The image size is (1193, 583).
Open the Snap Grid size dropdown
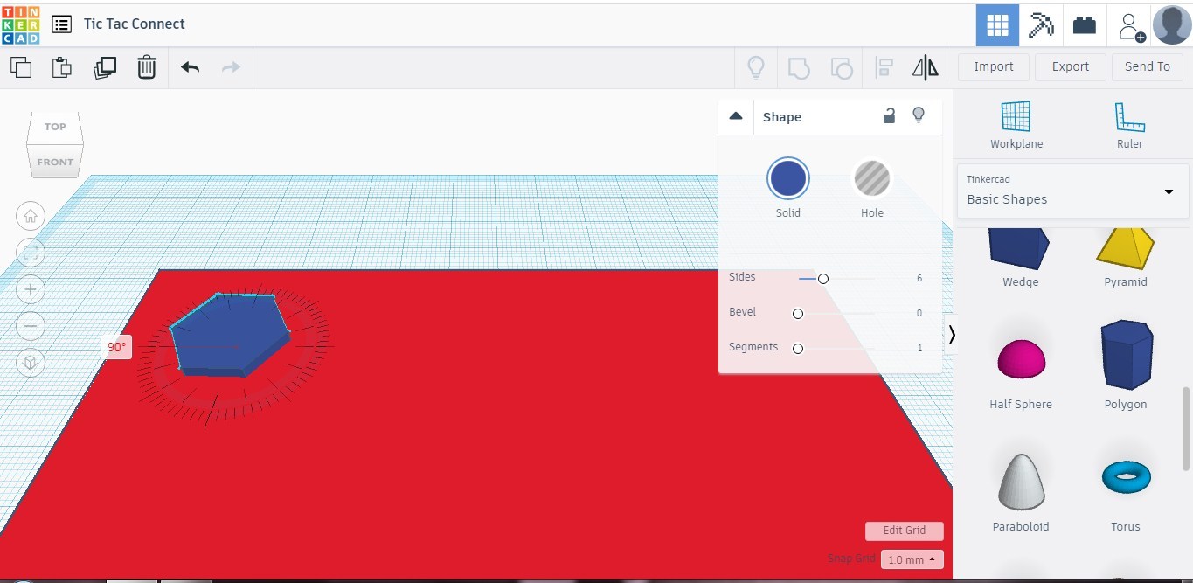click(911, 559)
